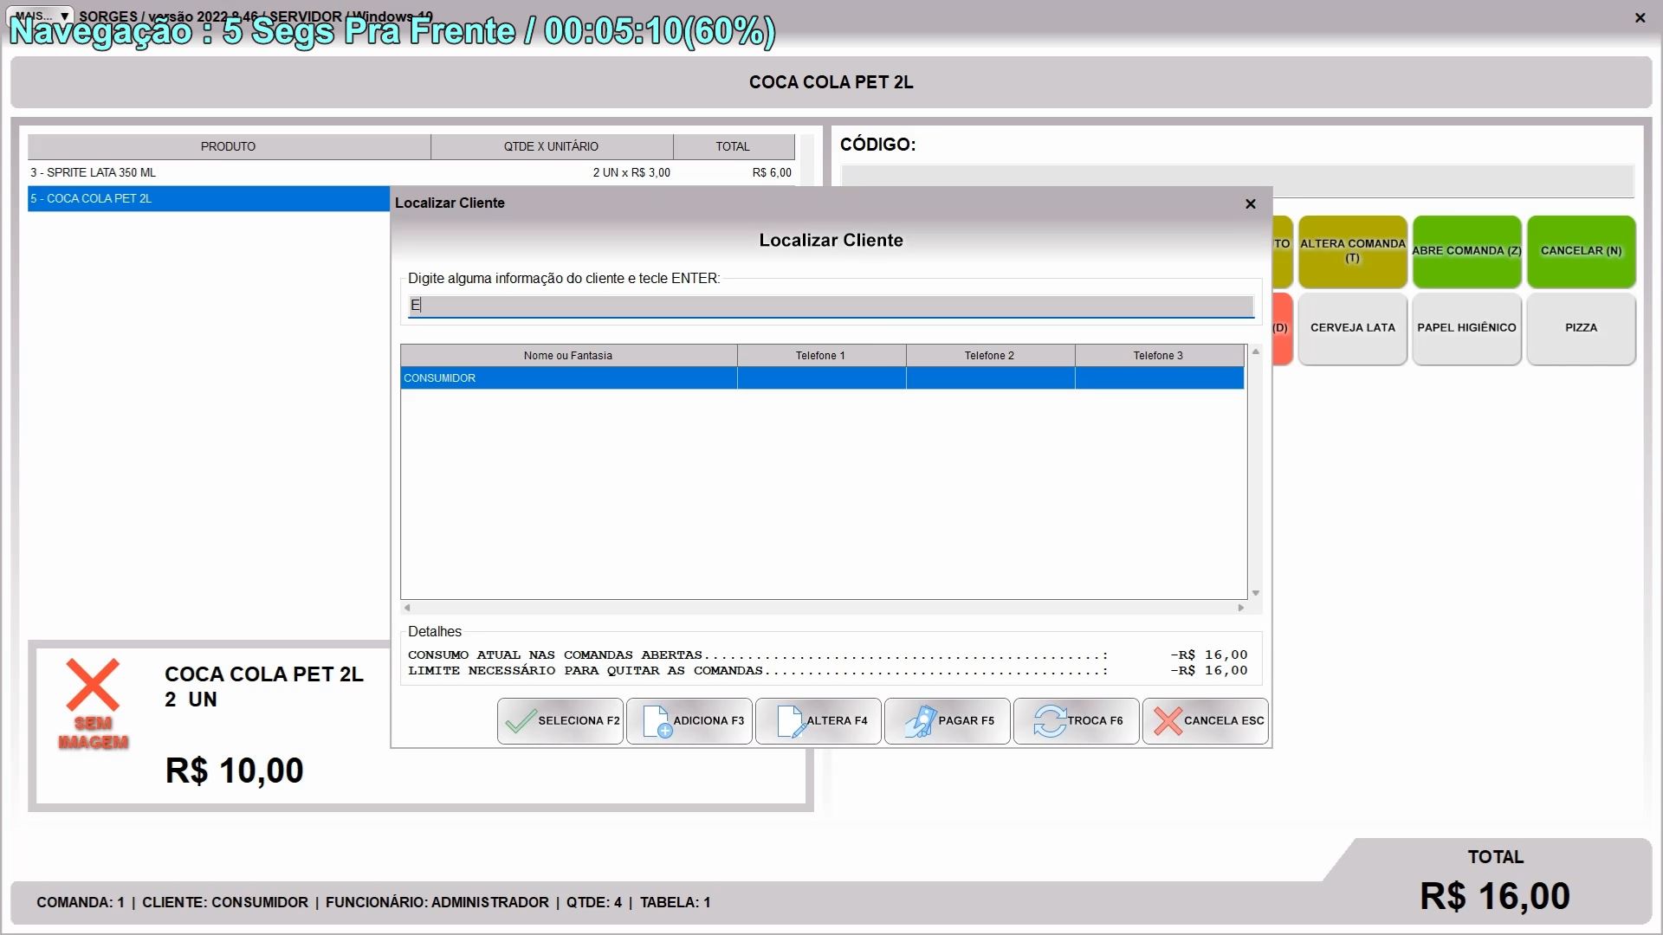Image resolution: width=1663 pixels, height=935 pixels.
Task: Click the Troca F6 refresh arrows icon
Action: tap(1049, 721)
